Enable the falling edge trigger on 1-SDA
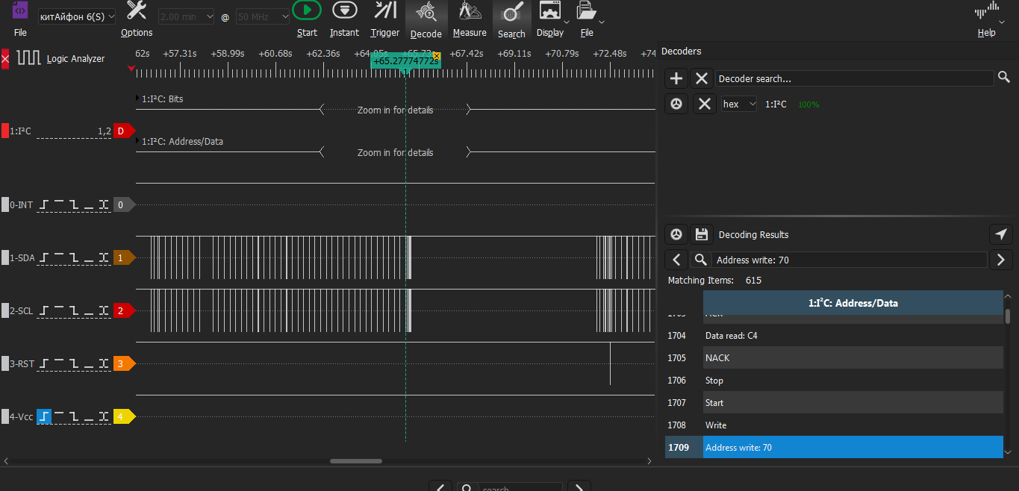 [x=74, y=257]
